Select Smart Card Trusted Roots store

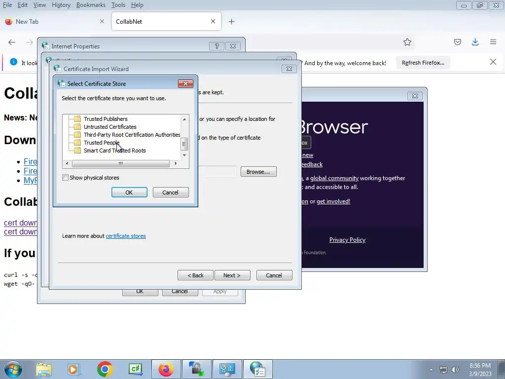coord(114,151)
